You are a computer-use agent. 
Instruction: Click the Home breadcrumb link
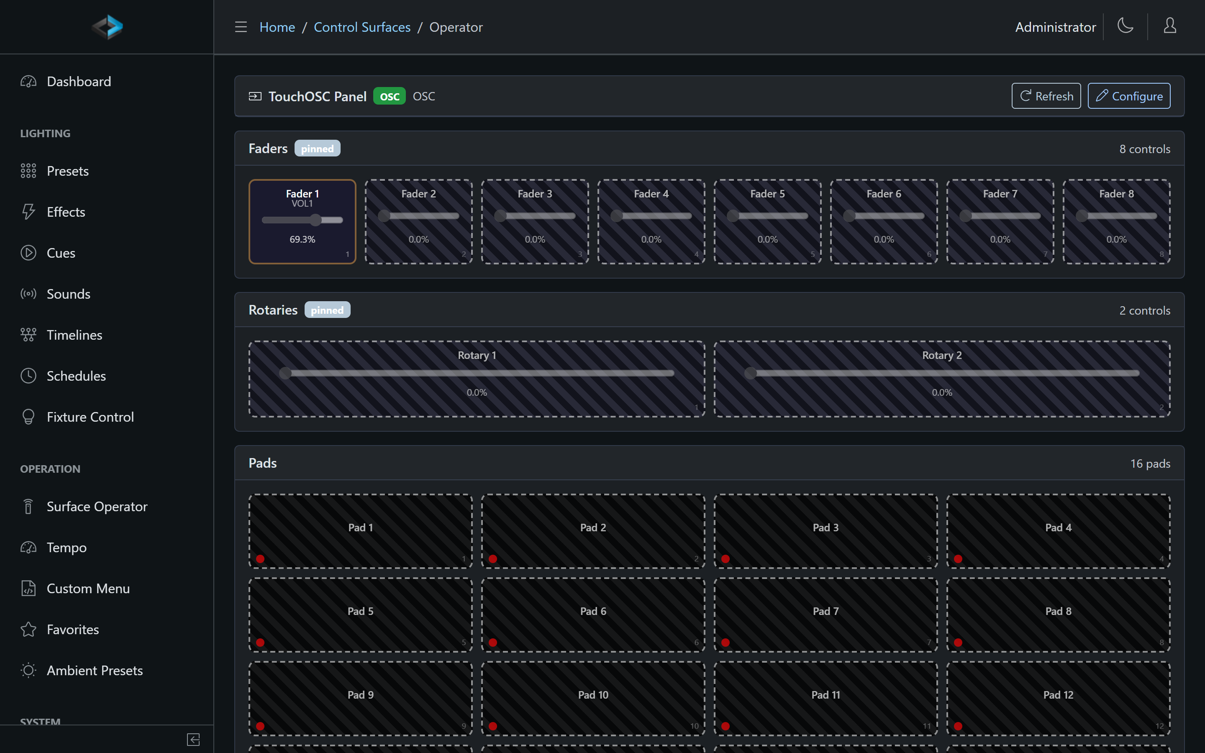click(x=277, y=27)
